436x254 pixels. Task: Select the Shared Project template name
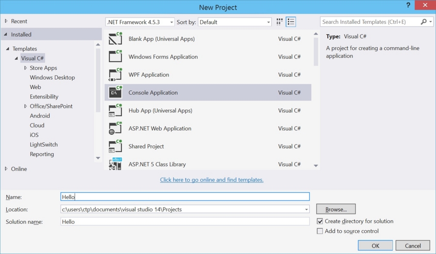(x=146, y=146)
